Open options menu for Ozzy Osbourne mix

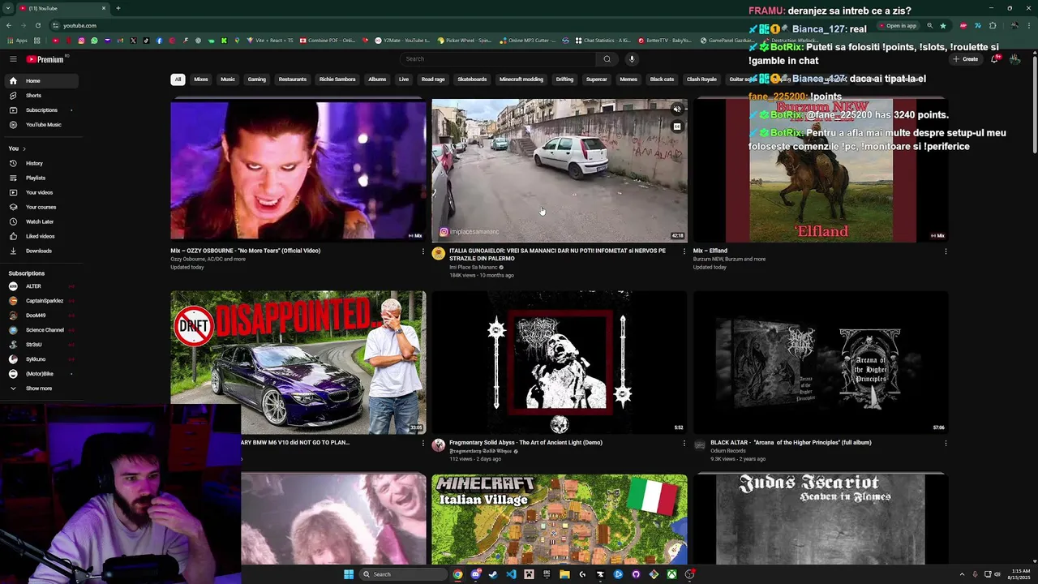pos(422,251)
